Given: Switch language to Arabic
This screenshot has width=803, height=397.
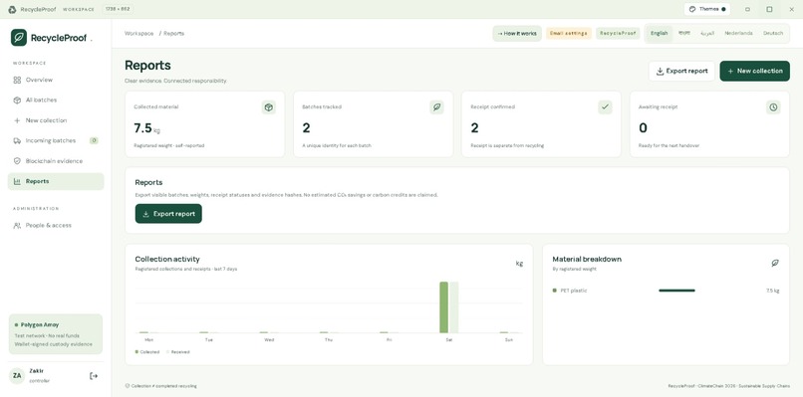Looking at the screenshot, I should pyautogui.click(x=707, y=33).
